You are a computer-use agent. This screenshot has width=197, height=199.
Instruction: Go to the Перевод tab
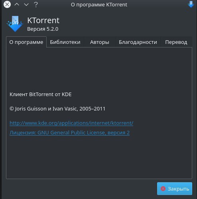tap(176, 42)
